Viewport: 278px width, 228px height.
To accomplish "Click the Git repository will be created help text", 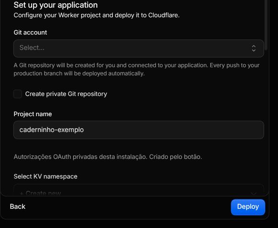I will pyautogui.click(x=137, y=69).
